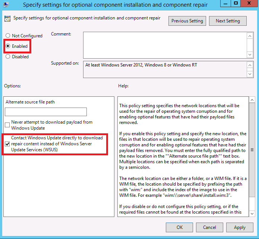Viewport: 259px width, 239px height.
Task: Click Comment box scroll down arrow
Action: pyautogui.click(x=250, y=55)
